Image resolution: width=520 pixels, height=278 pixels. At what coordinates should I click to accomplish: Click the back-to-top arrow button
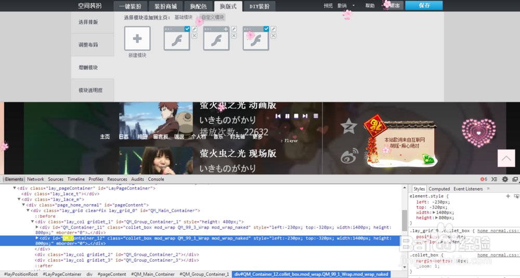click(x=506, y=158)
